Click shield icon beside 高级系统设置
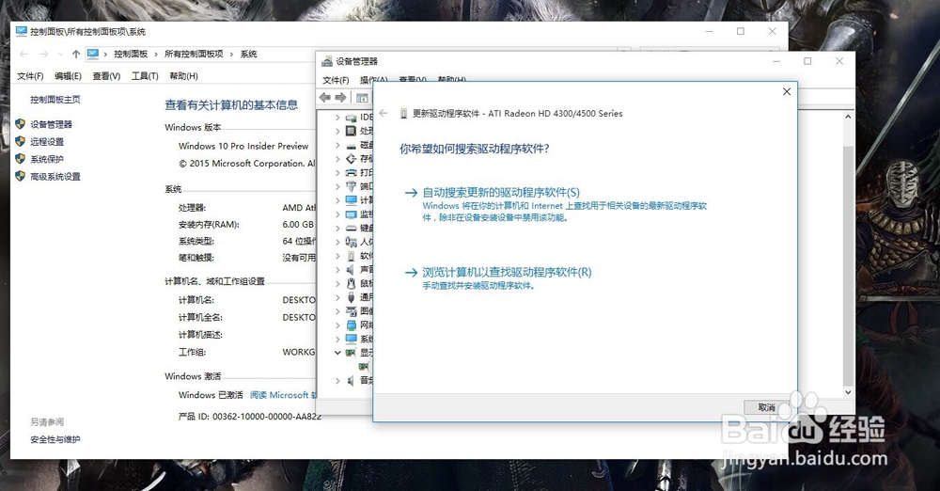This screenshot has height=491, width=940. [21, 177]
